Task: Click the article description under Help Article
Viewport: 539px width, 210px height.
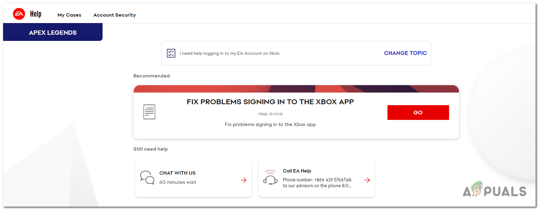Action: tap(270, 125)
